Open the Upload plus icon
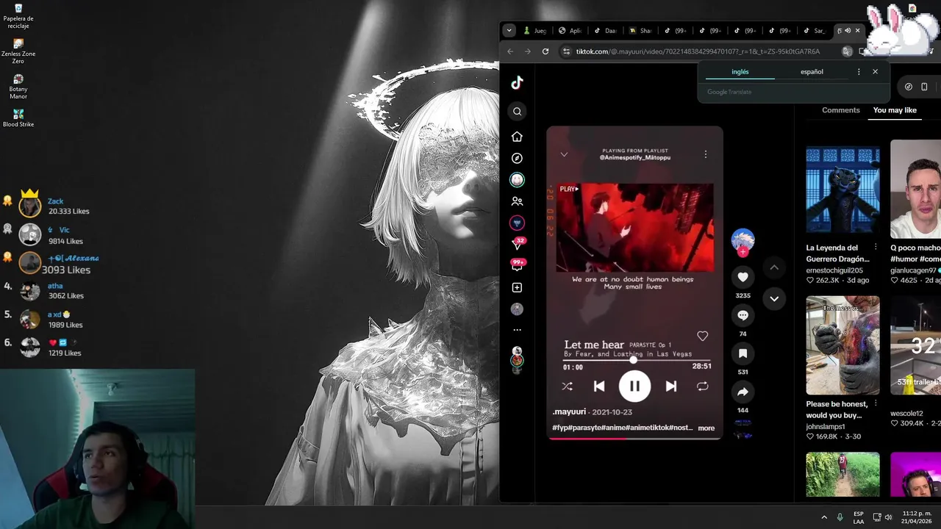The height and width of the screenshot is (529, 941). [518, 287]
